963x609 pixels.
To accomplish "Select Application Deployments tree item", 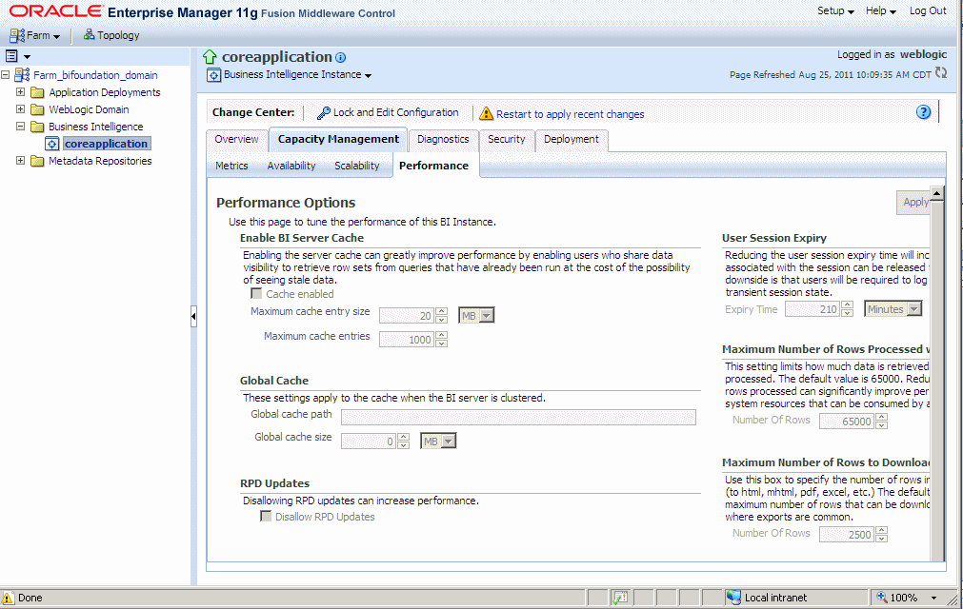I will [105, 92].
